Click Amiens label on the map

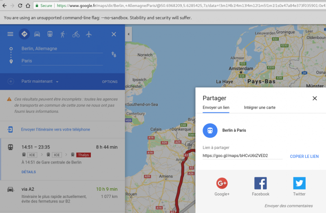click(166, 176)
